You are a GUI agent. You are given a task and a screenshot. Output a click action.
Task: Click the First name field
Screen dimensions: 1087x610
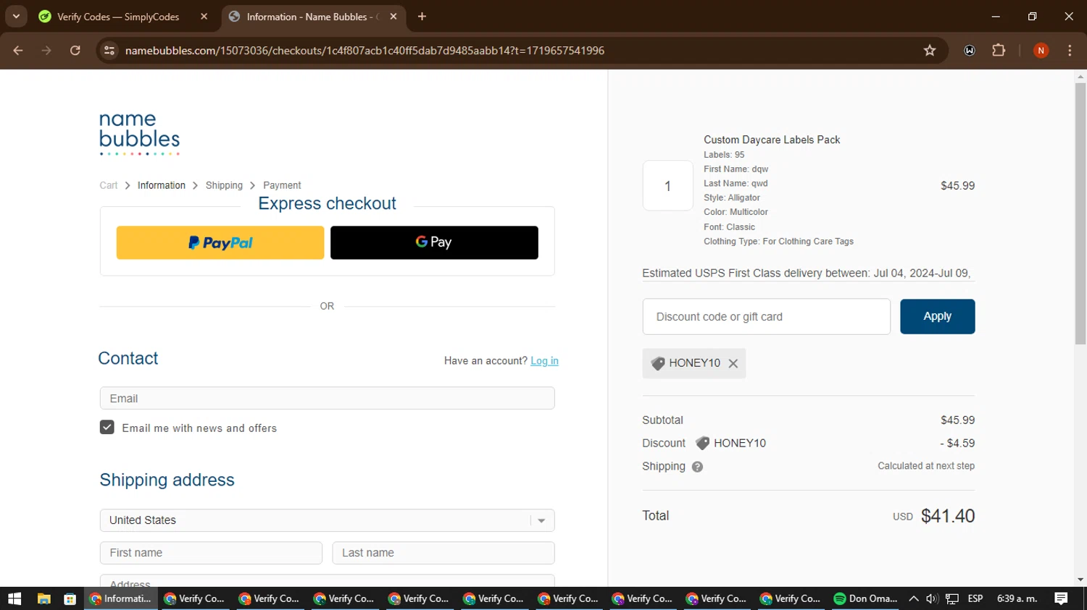(211, 553)
